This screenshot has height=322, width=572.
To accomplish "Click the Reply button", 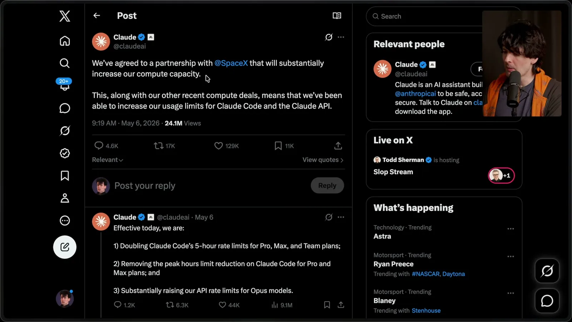I will (x=327, y=185).
